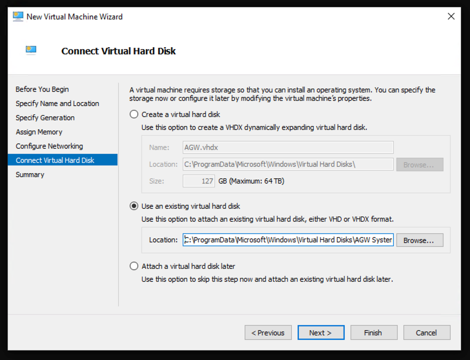This screenshot has height=360, width=470.
Task: Switch to Configure Networking step
Action: click(49, 146)
